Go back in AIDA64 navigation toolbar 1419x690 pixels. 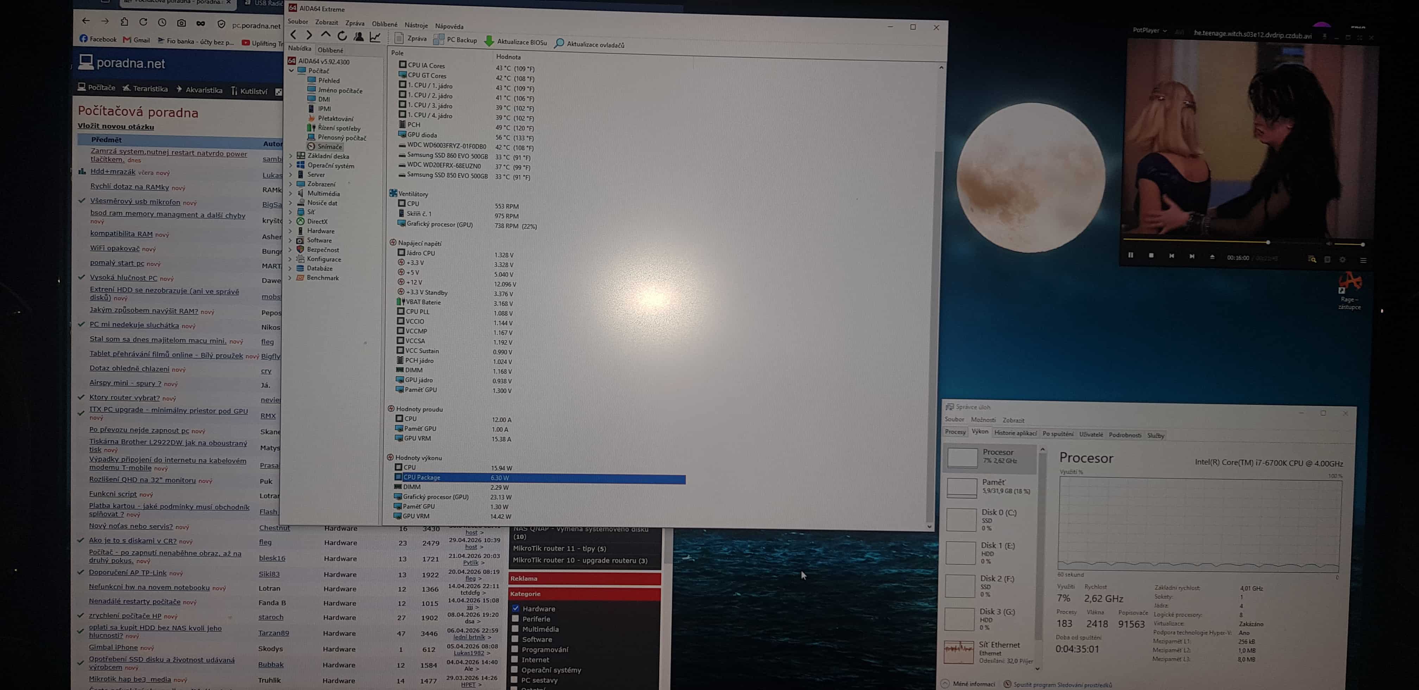pyautogui.click(x=294, y=35)
